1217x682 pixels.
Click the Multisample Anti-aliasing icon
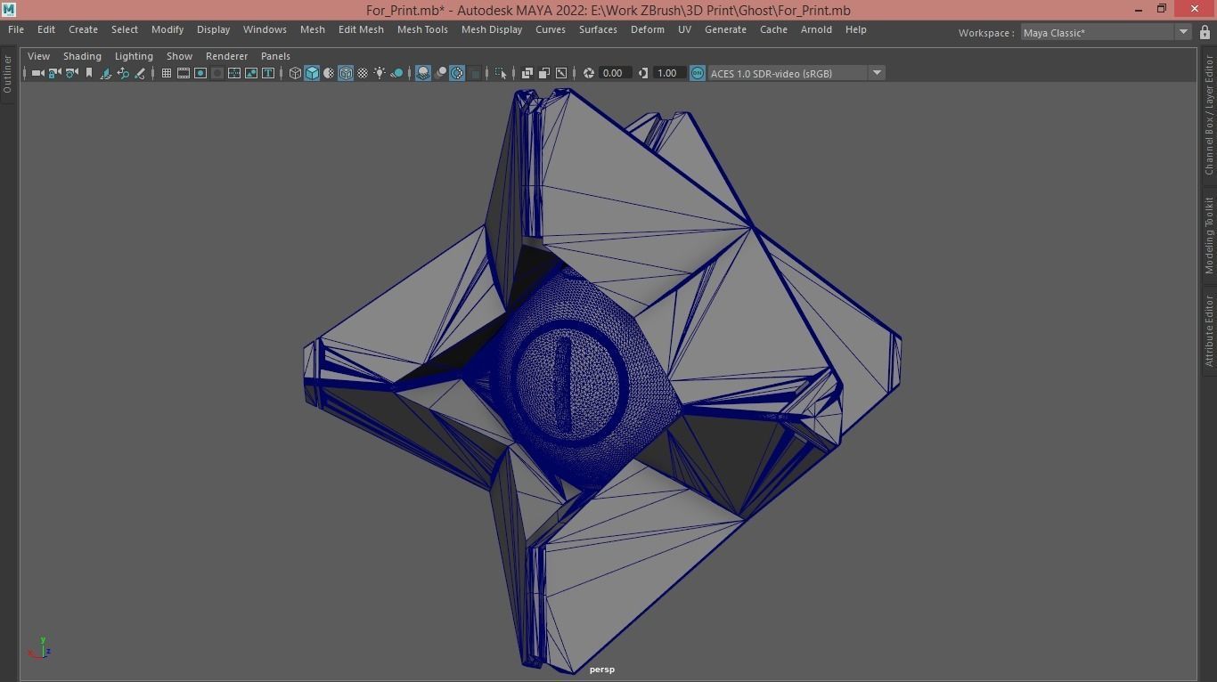coord(457,73)
